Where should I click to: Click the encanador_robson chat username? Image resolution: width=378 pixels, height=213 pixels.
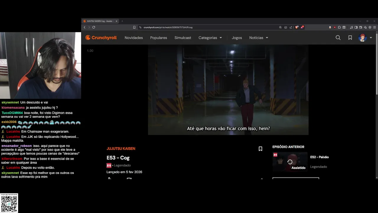[17, 146]
